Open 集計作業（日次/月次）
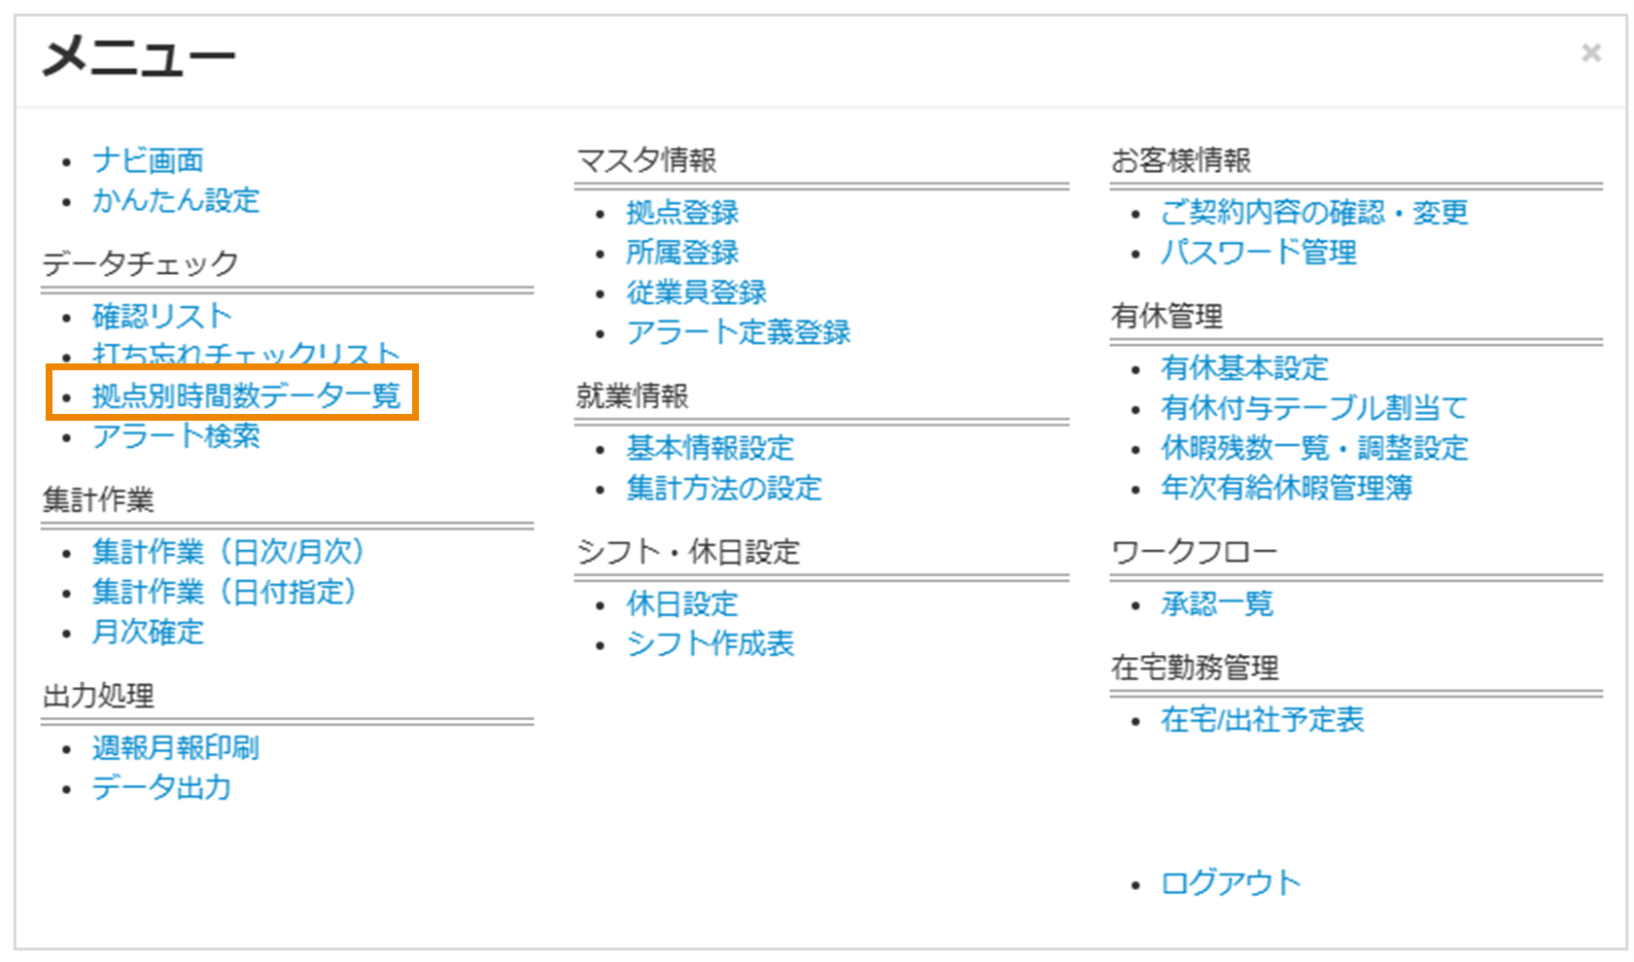Viewport: 1634px width, 962px height. click(226, 552)
